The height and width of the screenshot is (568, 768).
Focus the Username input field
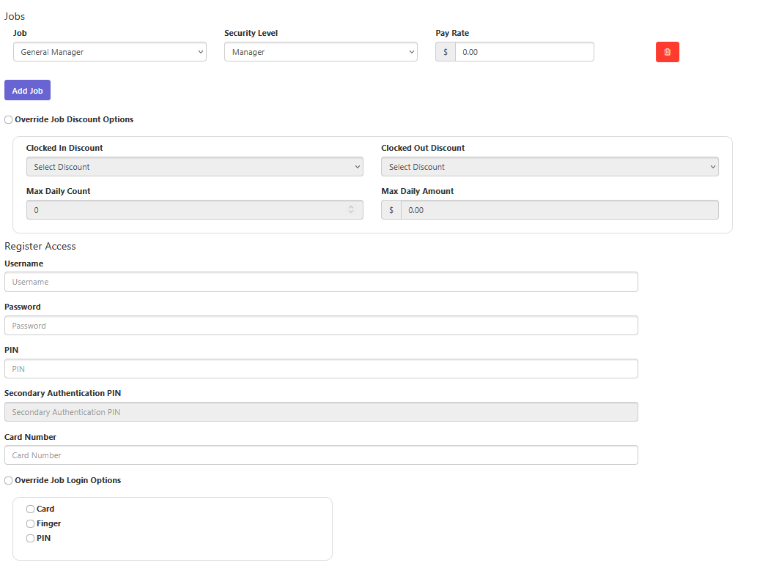point(321,282)
